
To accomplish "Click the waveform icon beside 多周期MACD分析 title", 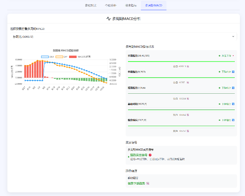I will tap(108, 19).
